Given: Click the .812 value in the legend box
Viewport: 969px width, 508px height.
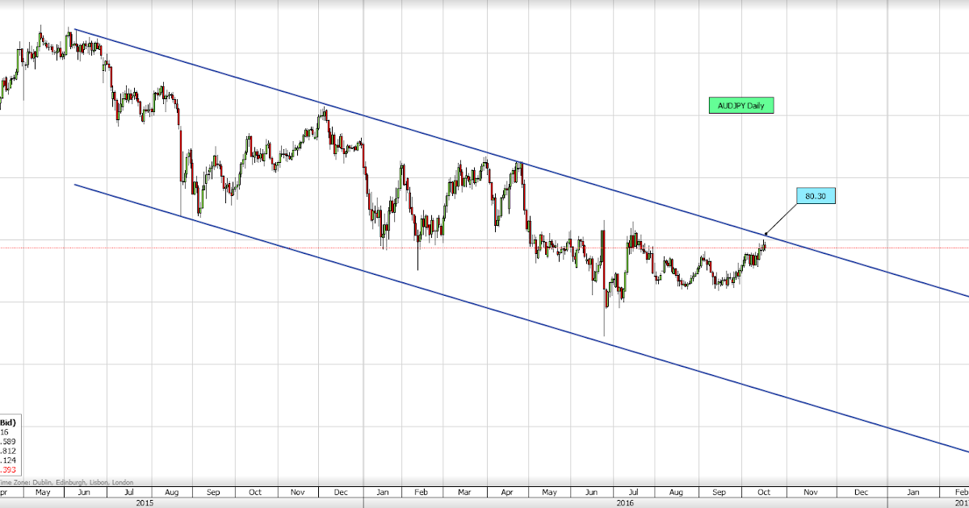Looking at the screenshot, I should (9, 451).
